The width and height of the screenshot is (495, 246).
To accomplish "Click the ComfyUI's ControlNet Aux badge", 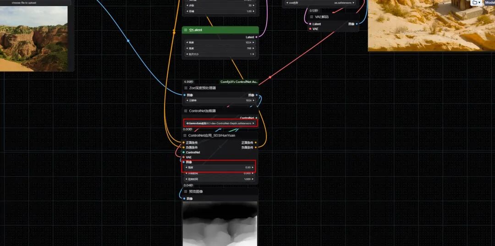I will (x=239, y=82).
